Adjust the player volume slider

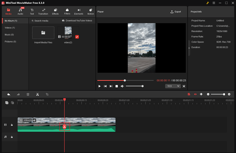tap(134, 86)
